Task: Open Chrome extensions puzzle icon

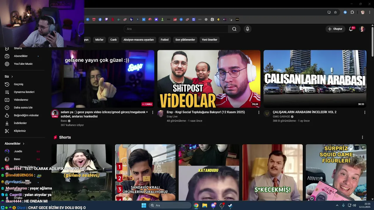Action: tap(352, 12)
